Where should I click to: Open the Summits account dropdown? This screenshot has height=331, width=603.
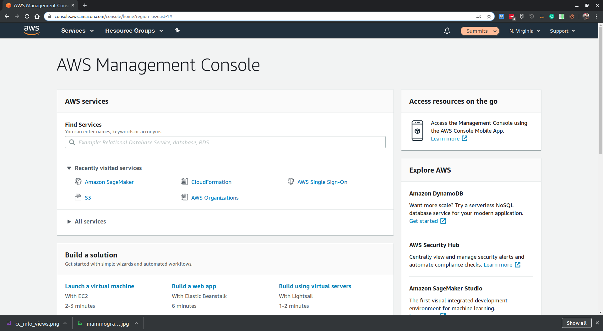[480, 31]
